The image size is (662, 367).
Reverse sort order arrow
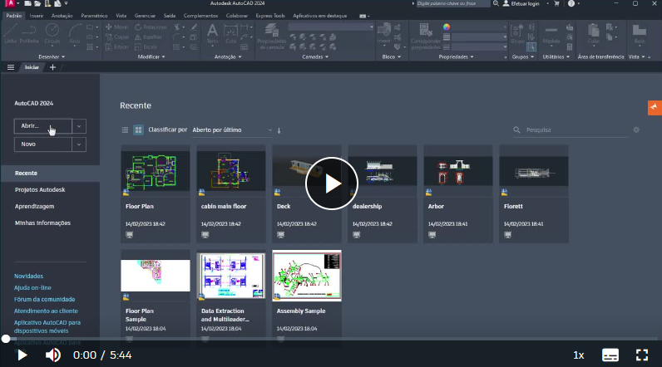click(x=279, y=130)
